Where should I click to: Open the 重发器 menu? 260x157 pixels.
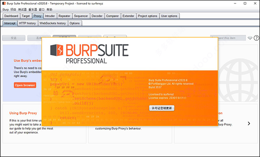pyautogui.click(x=32, y=10)
